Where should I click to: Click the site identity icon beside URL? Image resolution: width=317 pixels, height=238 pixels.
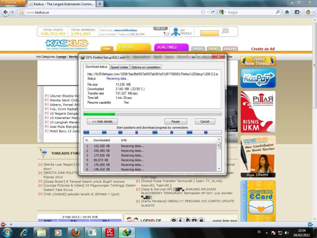tap(22, 12)
